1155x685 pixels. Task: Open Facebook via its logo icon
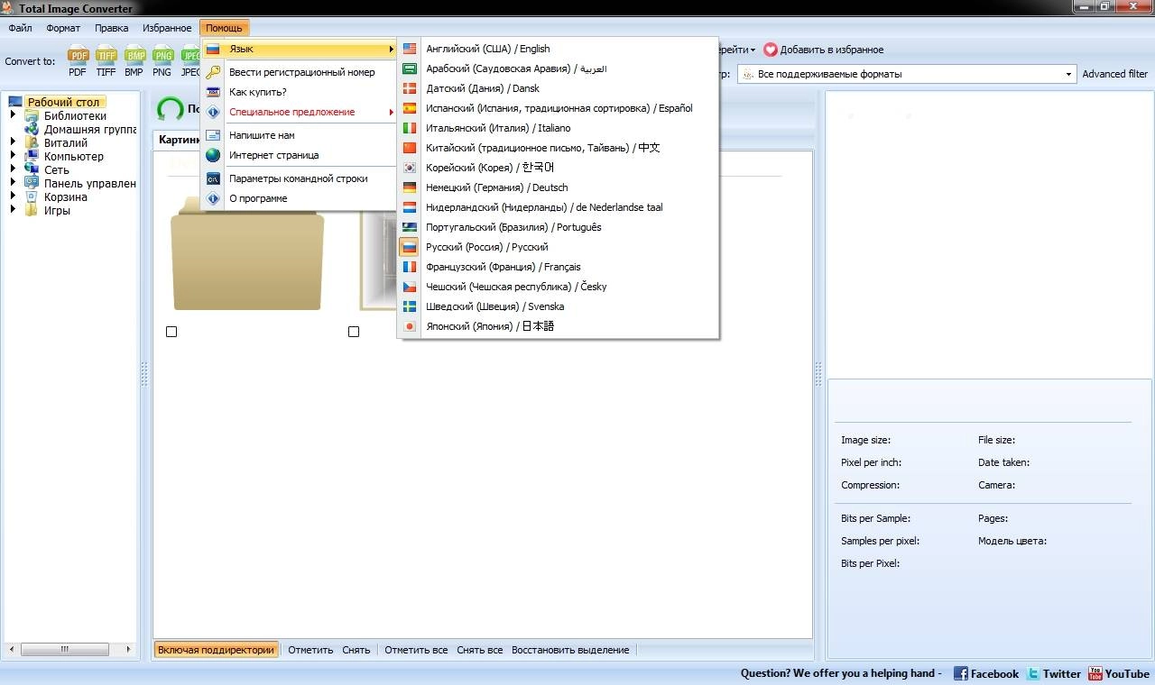pyautogui.click(x=960, y=673)
